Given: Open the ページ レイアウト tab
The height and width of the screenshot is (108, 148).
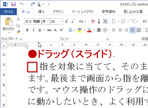Looking at the screenshot, I should (x=83, y=12).
